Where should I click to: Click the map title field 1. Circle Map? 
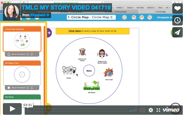(91, 17)
